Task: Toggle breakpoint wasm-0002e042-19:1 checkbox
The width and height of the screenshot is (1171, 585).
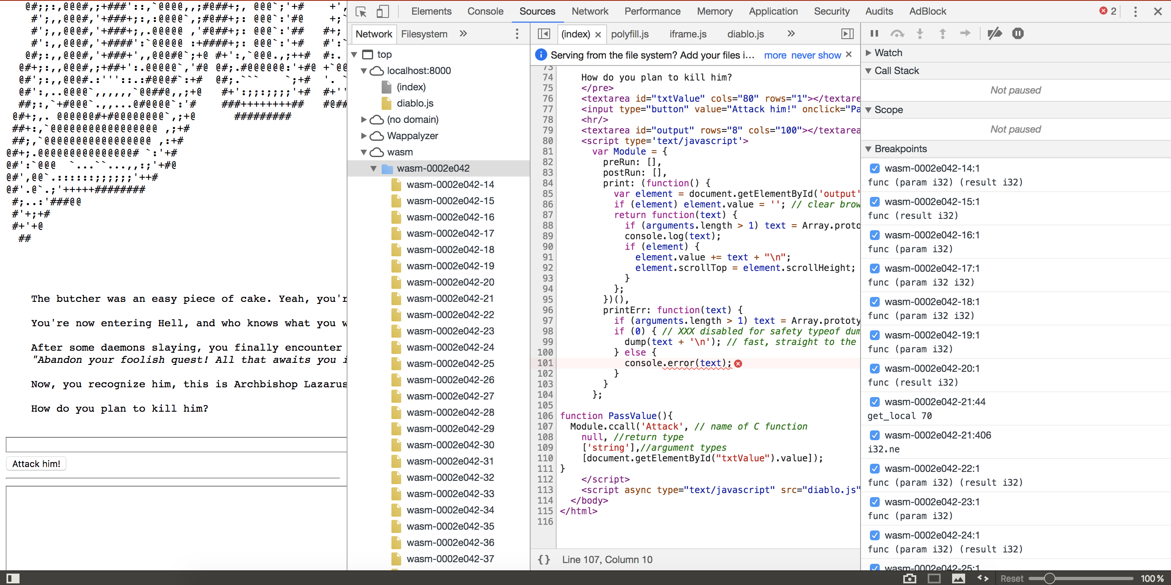Action: pyautogui.click(x=874, y=335)
